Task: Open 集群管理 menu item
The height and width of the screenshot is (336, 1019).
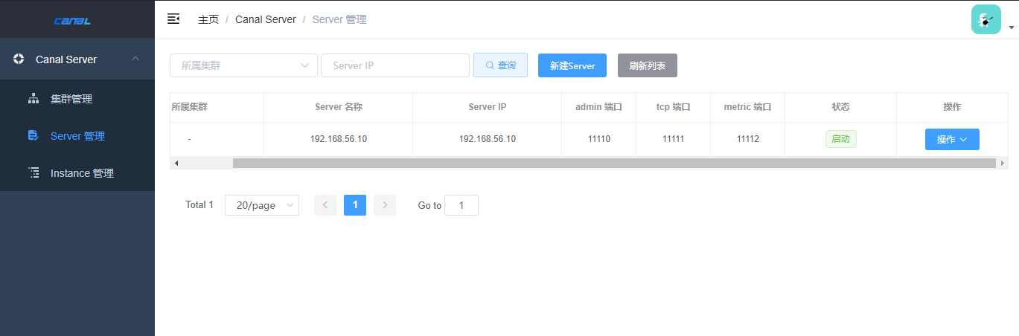Action: point(77,99)
